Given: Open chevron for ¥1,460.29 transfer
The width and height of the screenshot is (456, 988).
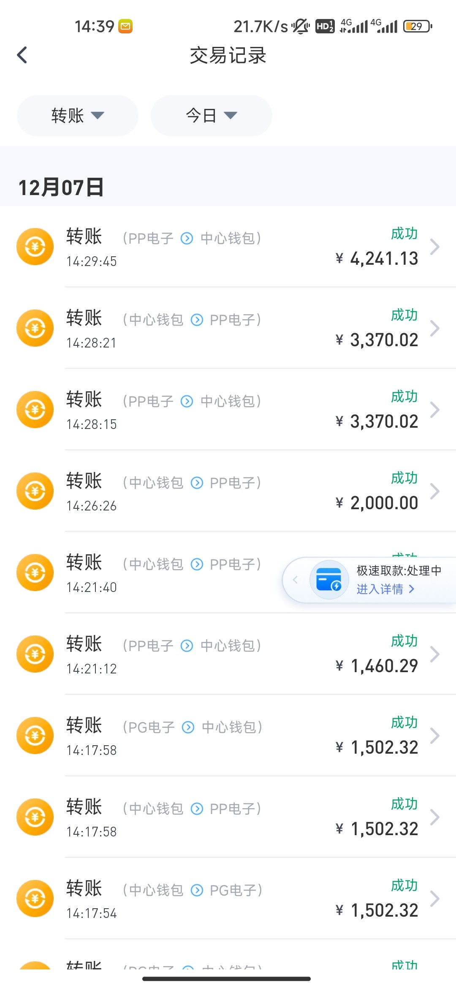Looking at the screenshot, I should click(x=434, y=654).
